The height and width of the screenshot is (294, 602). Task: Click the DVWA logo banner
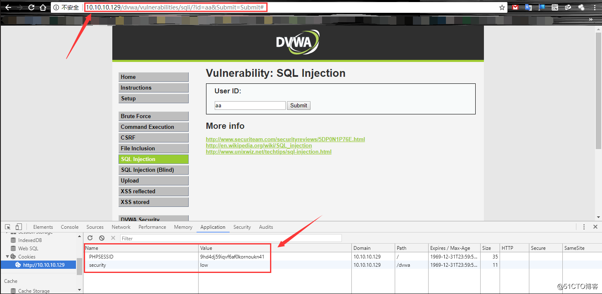(x=298, y=43)
